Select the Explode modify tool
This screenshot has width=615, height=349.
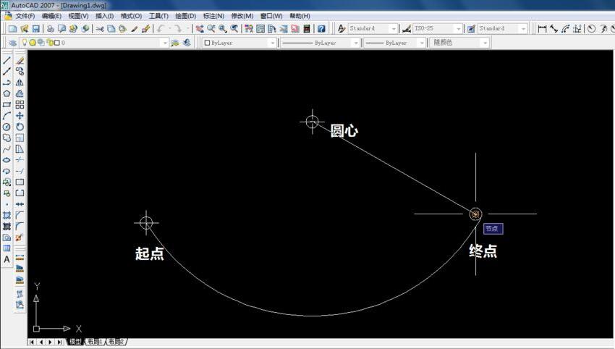tap(20, 237)
